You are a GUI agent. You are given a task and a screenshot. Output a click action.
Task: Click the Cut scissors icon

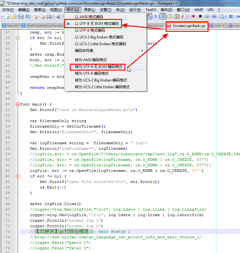point(58,17)
